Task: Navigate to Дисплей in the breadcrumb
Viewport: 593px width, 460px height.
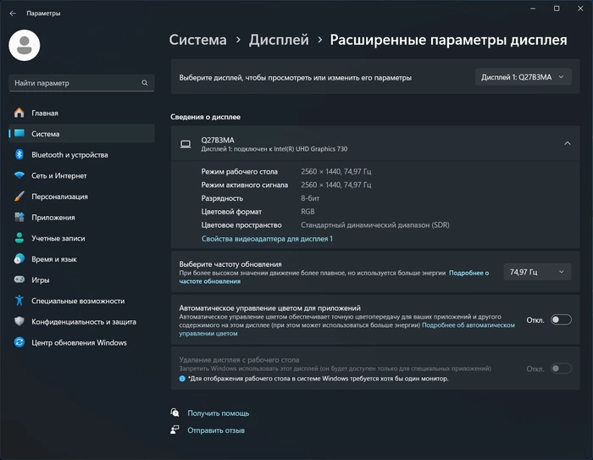Action: (279, 40)
